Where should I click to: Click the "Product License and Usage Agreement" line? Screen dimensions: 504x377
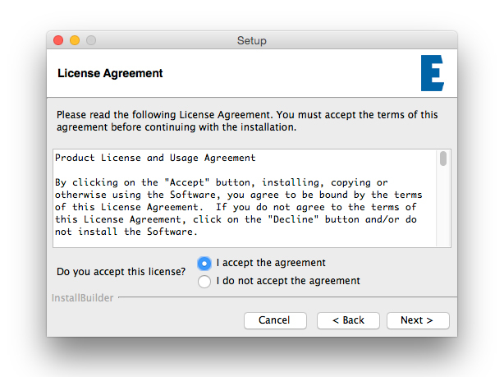point(155,158)
